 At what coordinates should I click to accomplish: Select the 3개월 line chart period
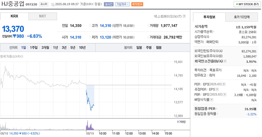point(45,47)
